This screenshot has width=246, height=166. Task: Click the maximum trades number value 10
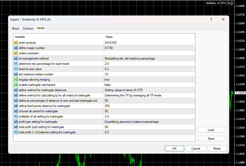(149, 74)
